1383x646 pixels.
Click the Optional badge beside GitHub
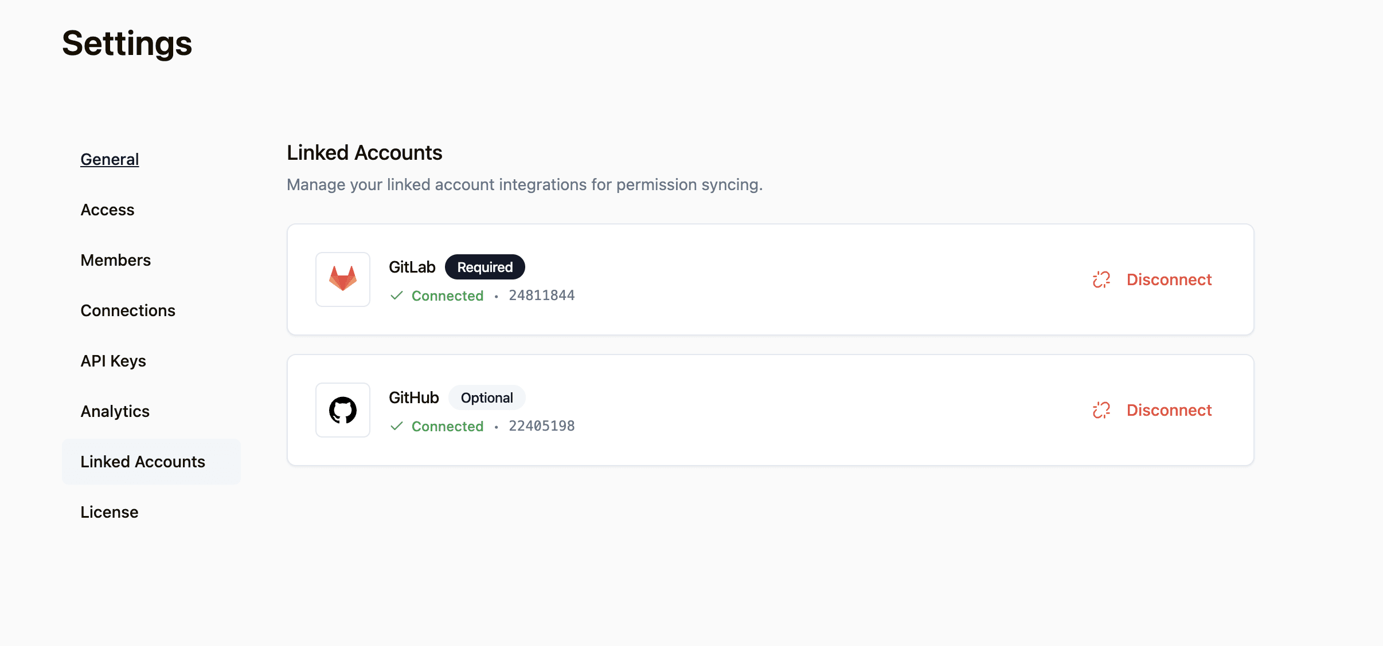click(x=487, y=397)
